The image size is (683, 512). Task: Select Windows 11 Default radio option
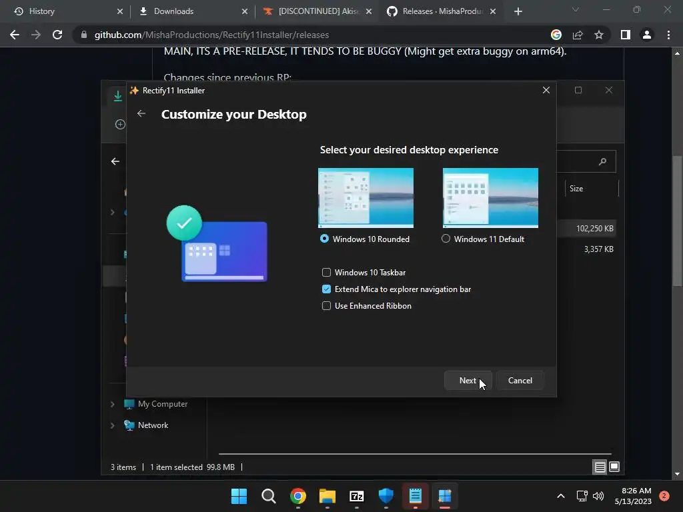446,239
